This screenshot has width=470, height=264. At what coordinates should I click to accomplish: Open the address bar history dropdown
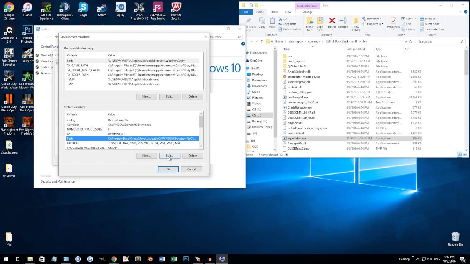point(405,41)
